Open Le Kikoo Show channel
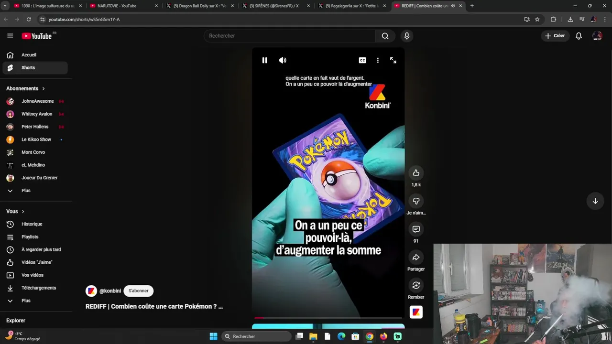This screenshot has height=344, width=612. (35, 140)
